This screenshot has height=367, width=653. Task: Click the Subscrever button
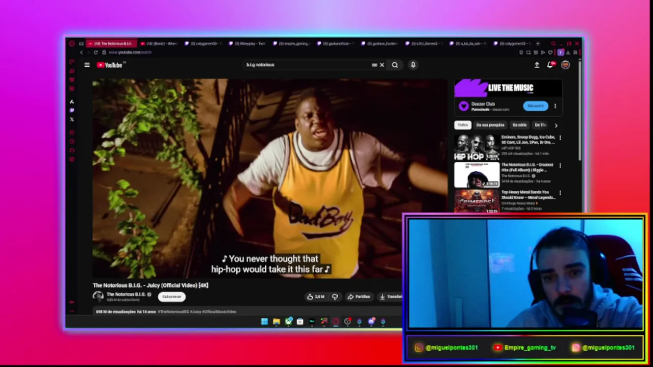[171, 297]
